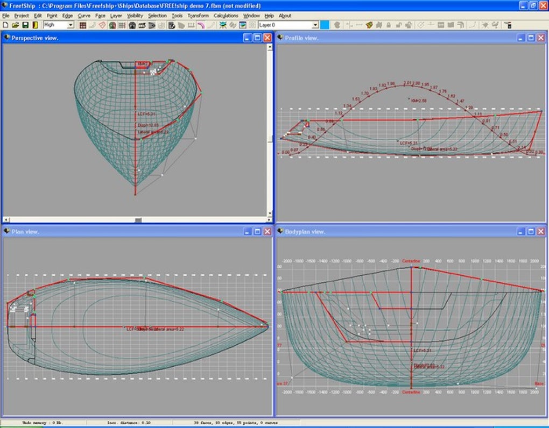Click the green and brown layer tool icon
The image size is (549, 428).
tap(369, 25)
